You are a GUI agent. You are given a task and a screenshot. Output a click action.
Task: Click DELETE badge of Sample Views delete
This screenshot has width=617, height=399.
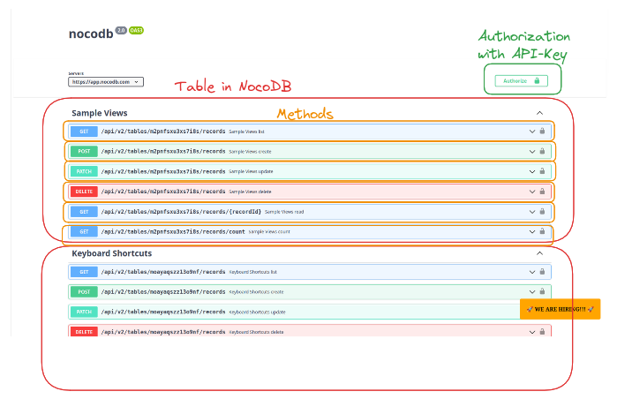click(x=84, y=192)
